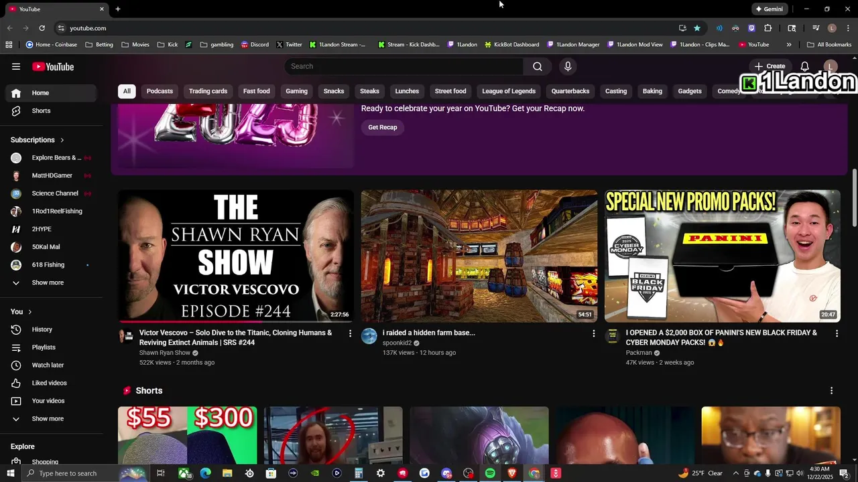The width and height of the screenshot is (858, 482).
Task: Click the Create button
Action: [770, 66]
